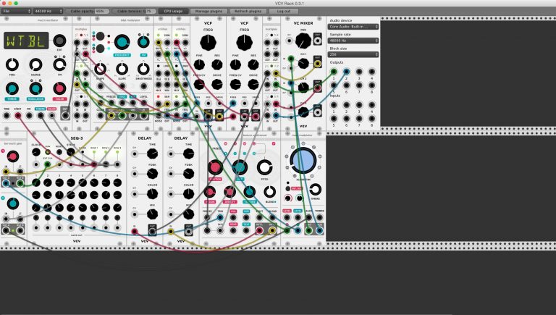This screenshot has width=556, height=315.
Task: Click the SHAPE knob on tidal modulator
Action: tap(101, 69)
